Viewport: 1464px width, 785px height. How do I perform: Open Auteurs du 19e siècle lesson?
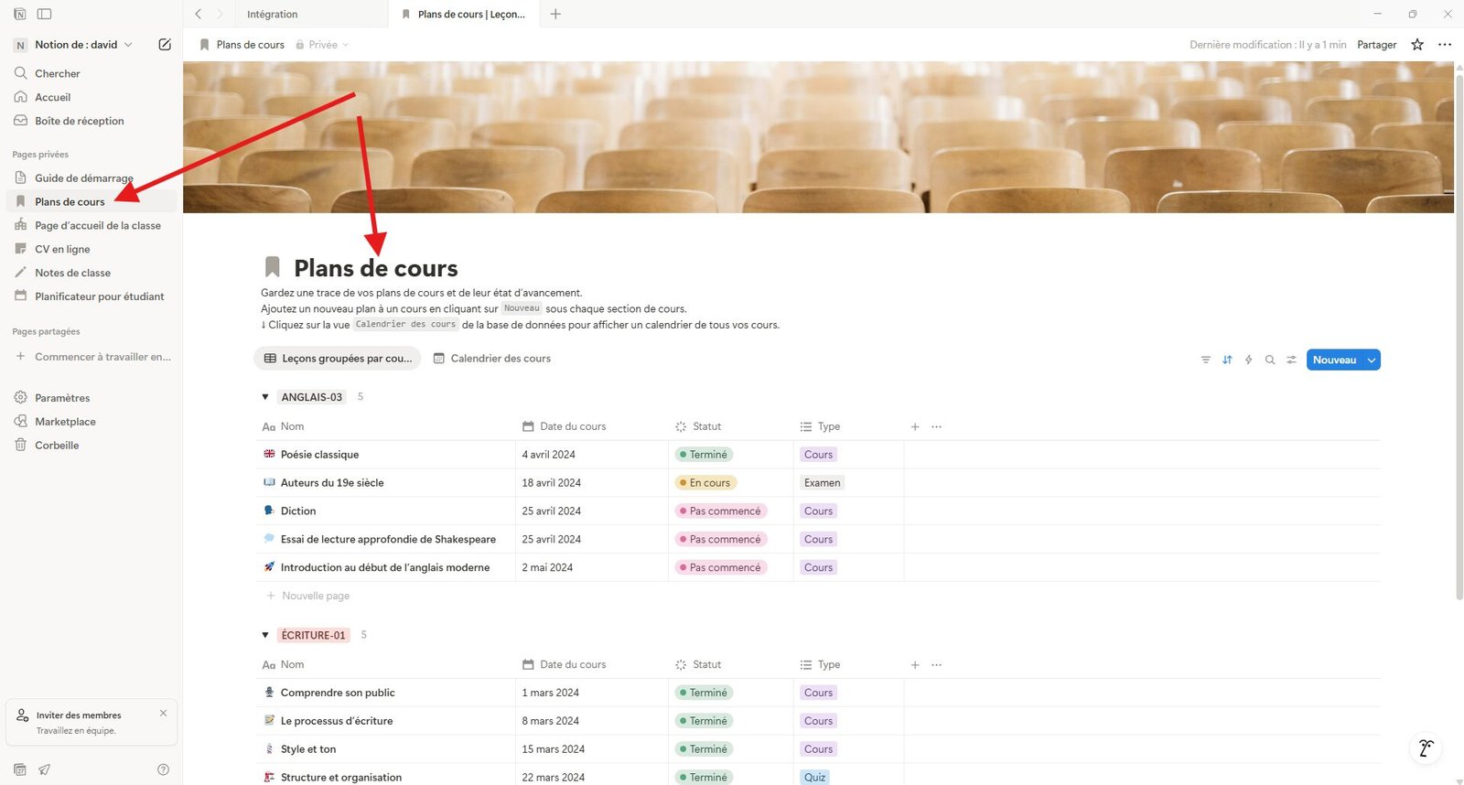coord(332,483)
